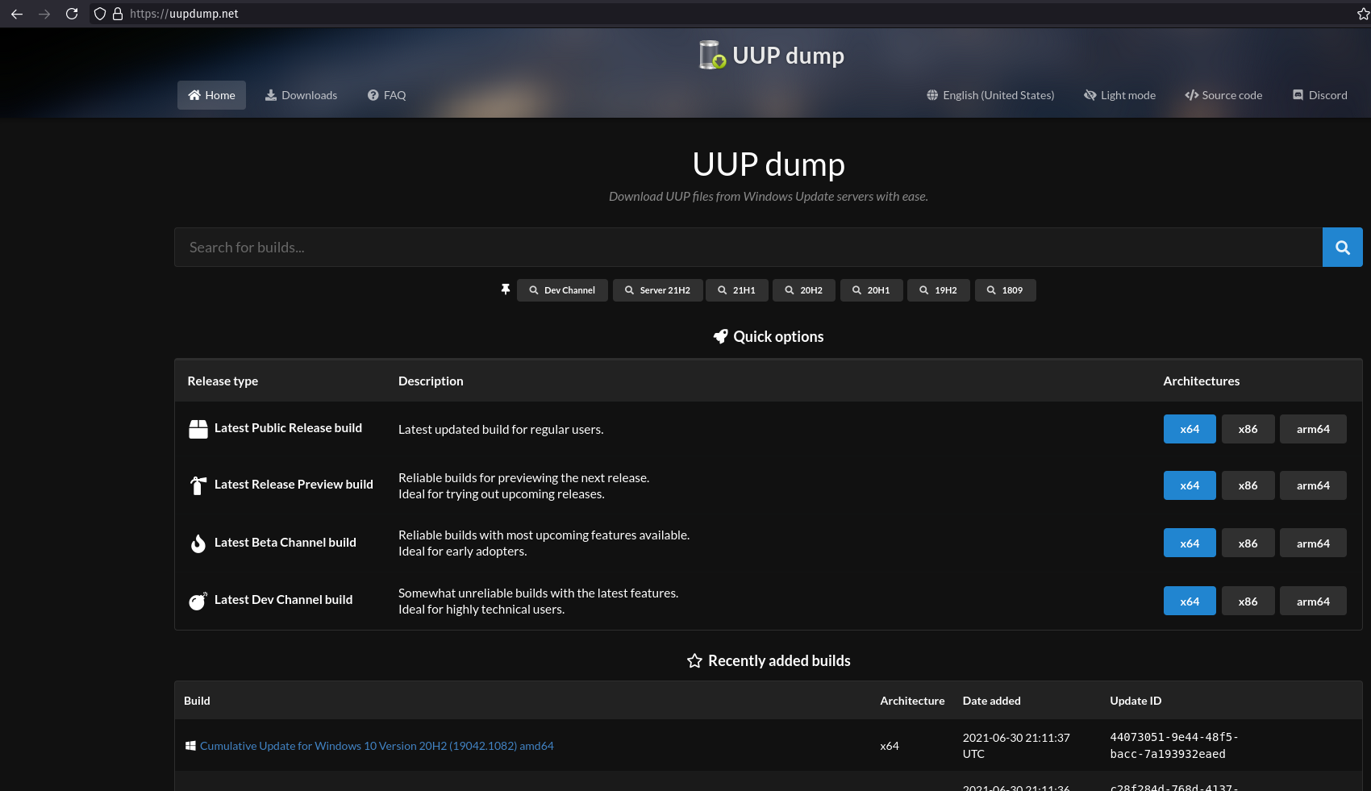Click the shield tracking protection icon

100,14
